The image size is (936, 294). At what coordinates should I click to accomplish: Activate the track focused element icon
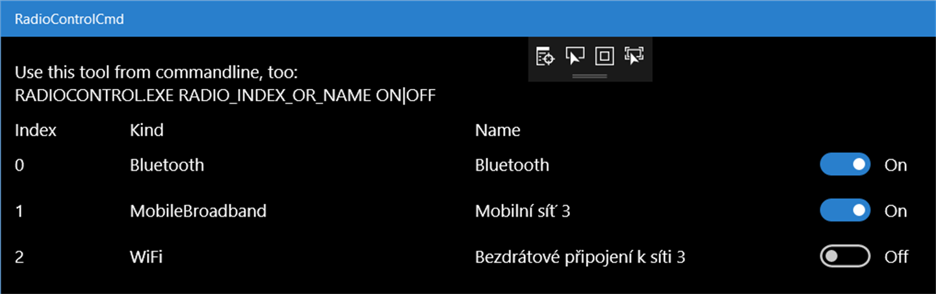coord(634,56)
